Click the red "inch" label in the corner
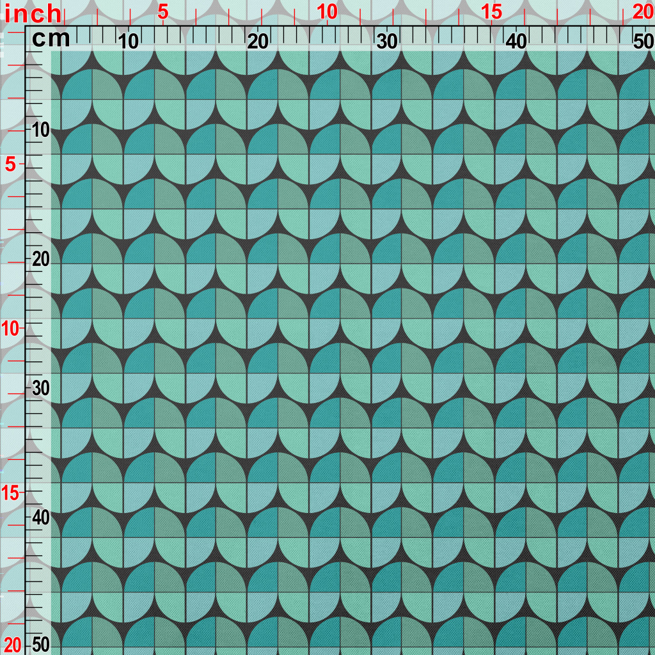 (34, 14)
